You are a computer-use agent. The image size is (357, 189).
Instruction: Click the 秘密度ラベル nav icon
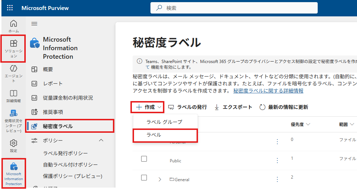point(34,126)
